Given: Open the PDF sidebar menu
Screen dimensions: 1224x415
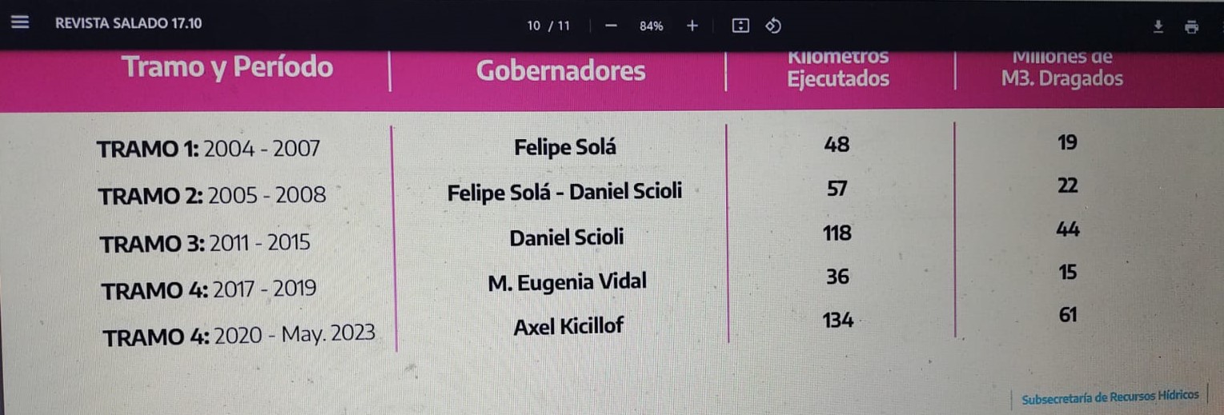Looking at the screenshot, I should (20, 23).
